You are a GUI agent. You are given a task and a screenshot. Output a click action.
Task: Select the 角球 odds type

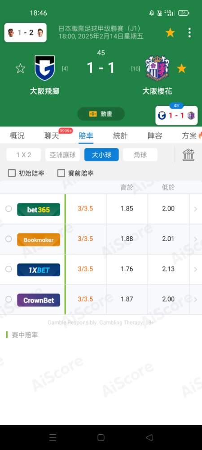[x=140, y=155]
